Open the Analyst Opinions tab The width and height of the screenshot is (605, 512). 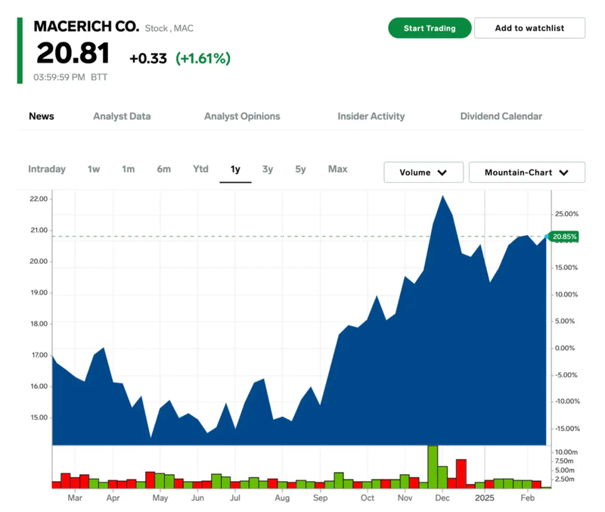click(242, 116)
